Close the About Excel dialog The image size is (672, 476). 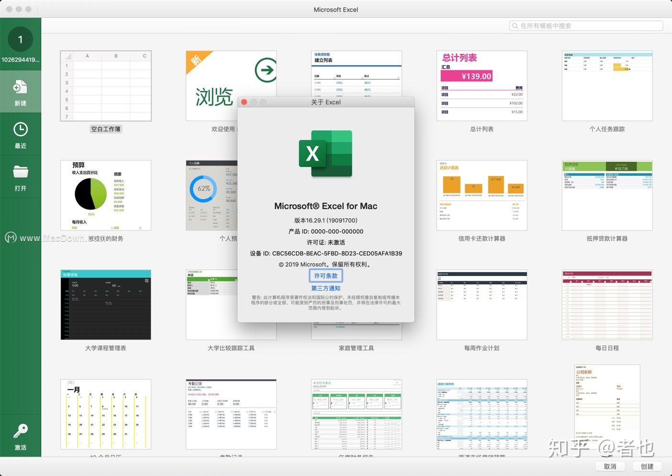(244, 102)
